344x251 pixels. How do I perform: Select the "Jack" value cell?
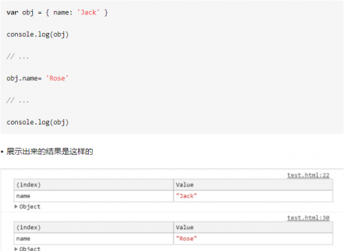[253, 196]
